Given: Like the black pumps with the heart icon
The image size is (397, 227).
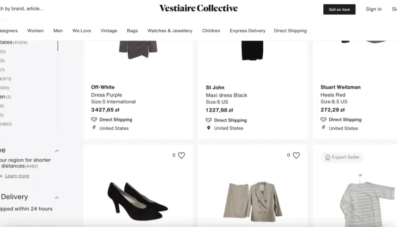Looking at the screenshot, I should pyautogui.click(x=181, y=155).
